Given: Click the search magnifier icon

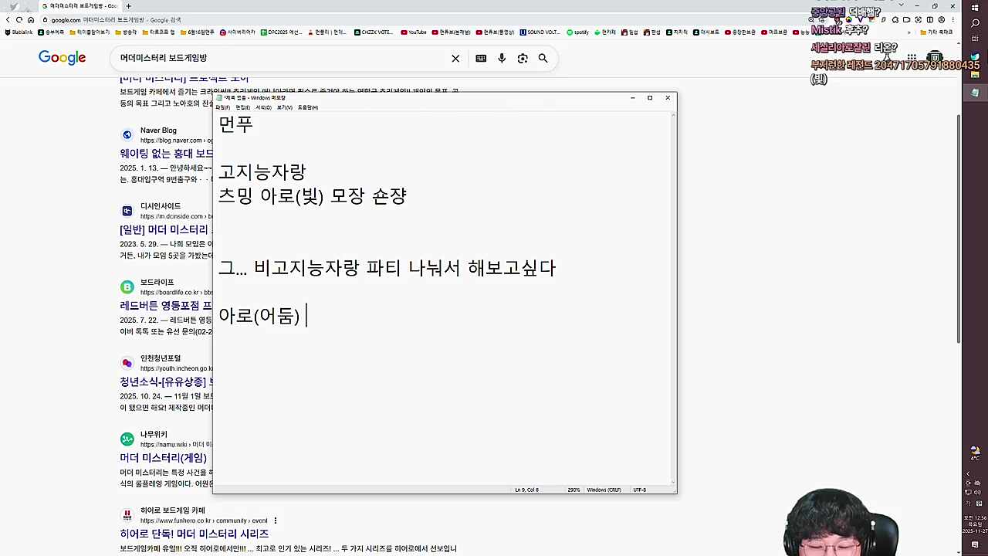Looking at the screenshot, I should tap(543, 58).
